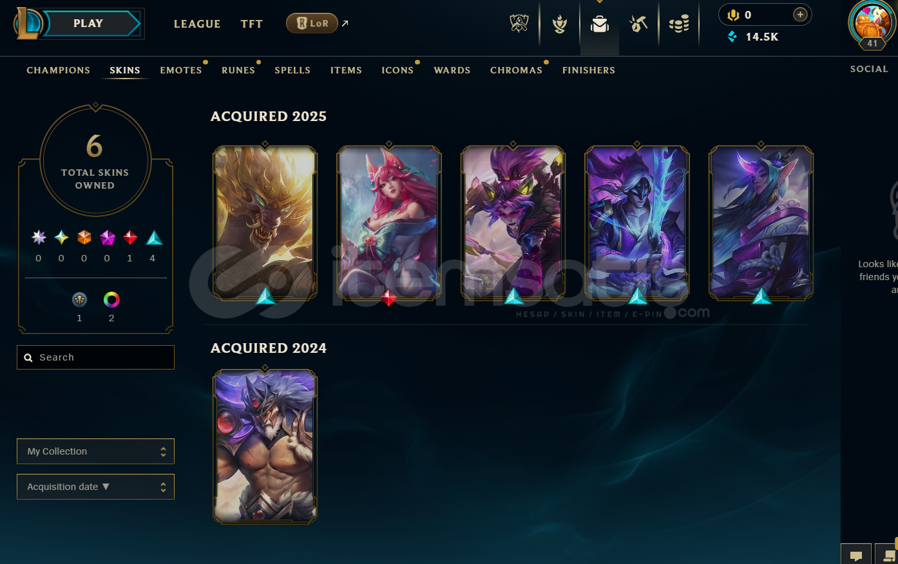Select the pink-haired fox skin thumbnail
This screenshot has width=898, height=564.
tap(389, 223)
